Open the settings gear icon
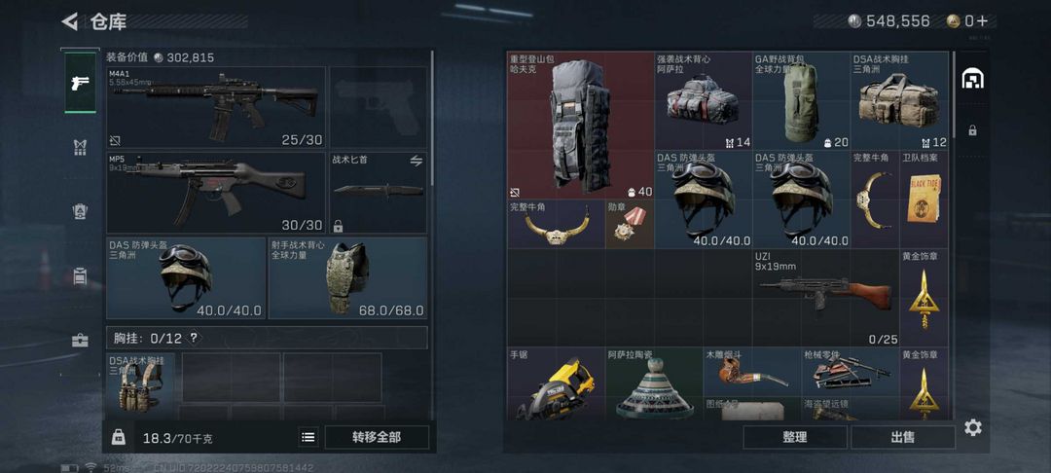The image size is (1051, 473). tap(972, 427)
